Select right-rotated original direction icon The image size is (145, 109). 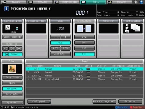pyautogui.click(x=12, y=48)
